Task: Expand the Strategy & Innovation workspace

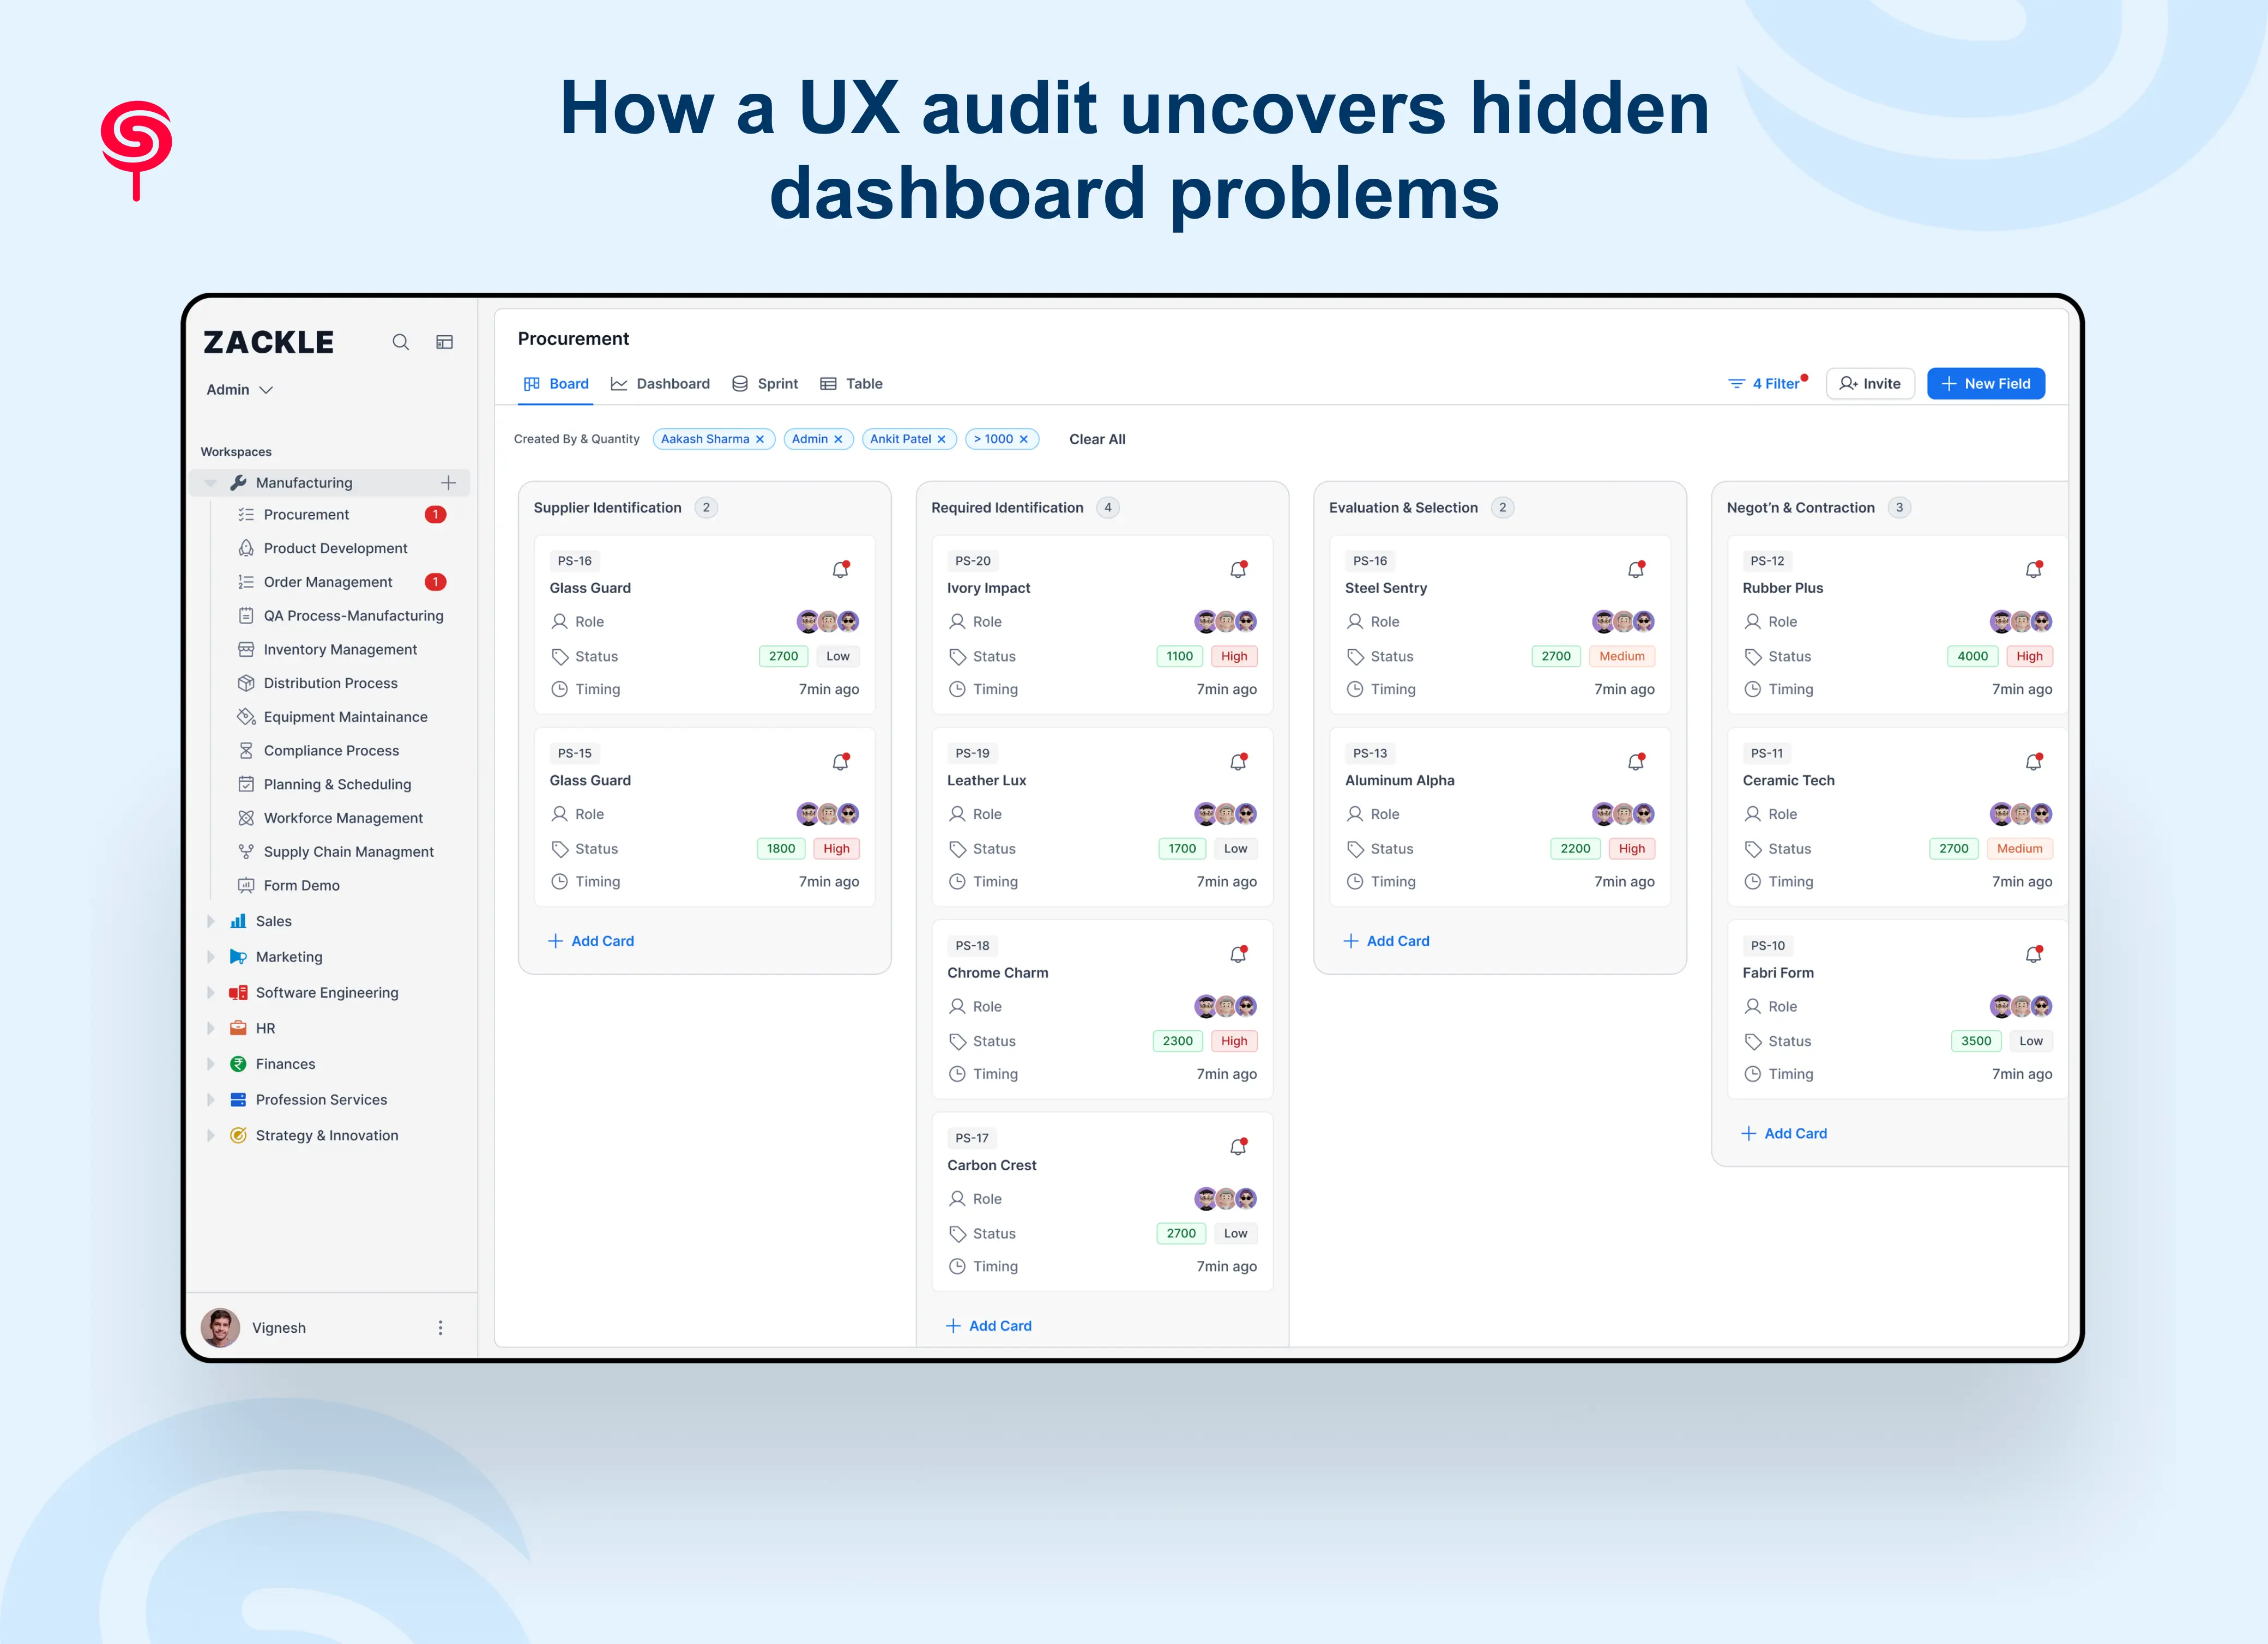Action: [x=210, y=1135]
